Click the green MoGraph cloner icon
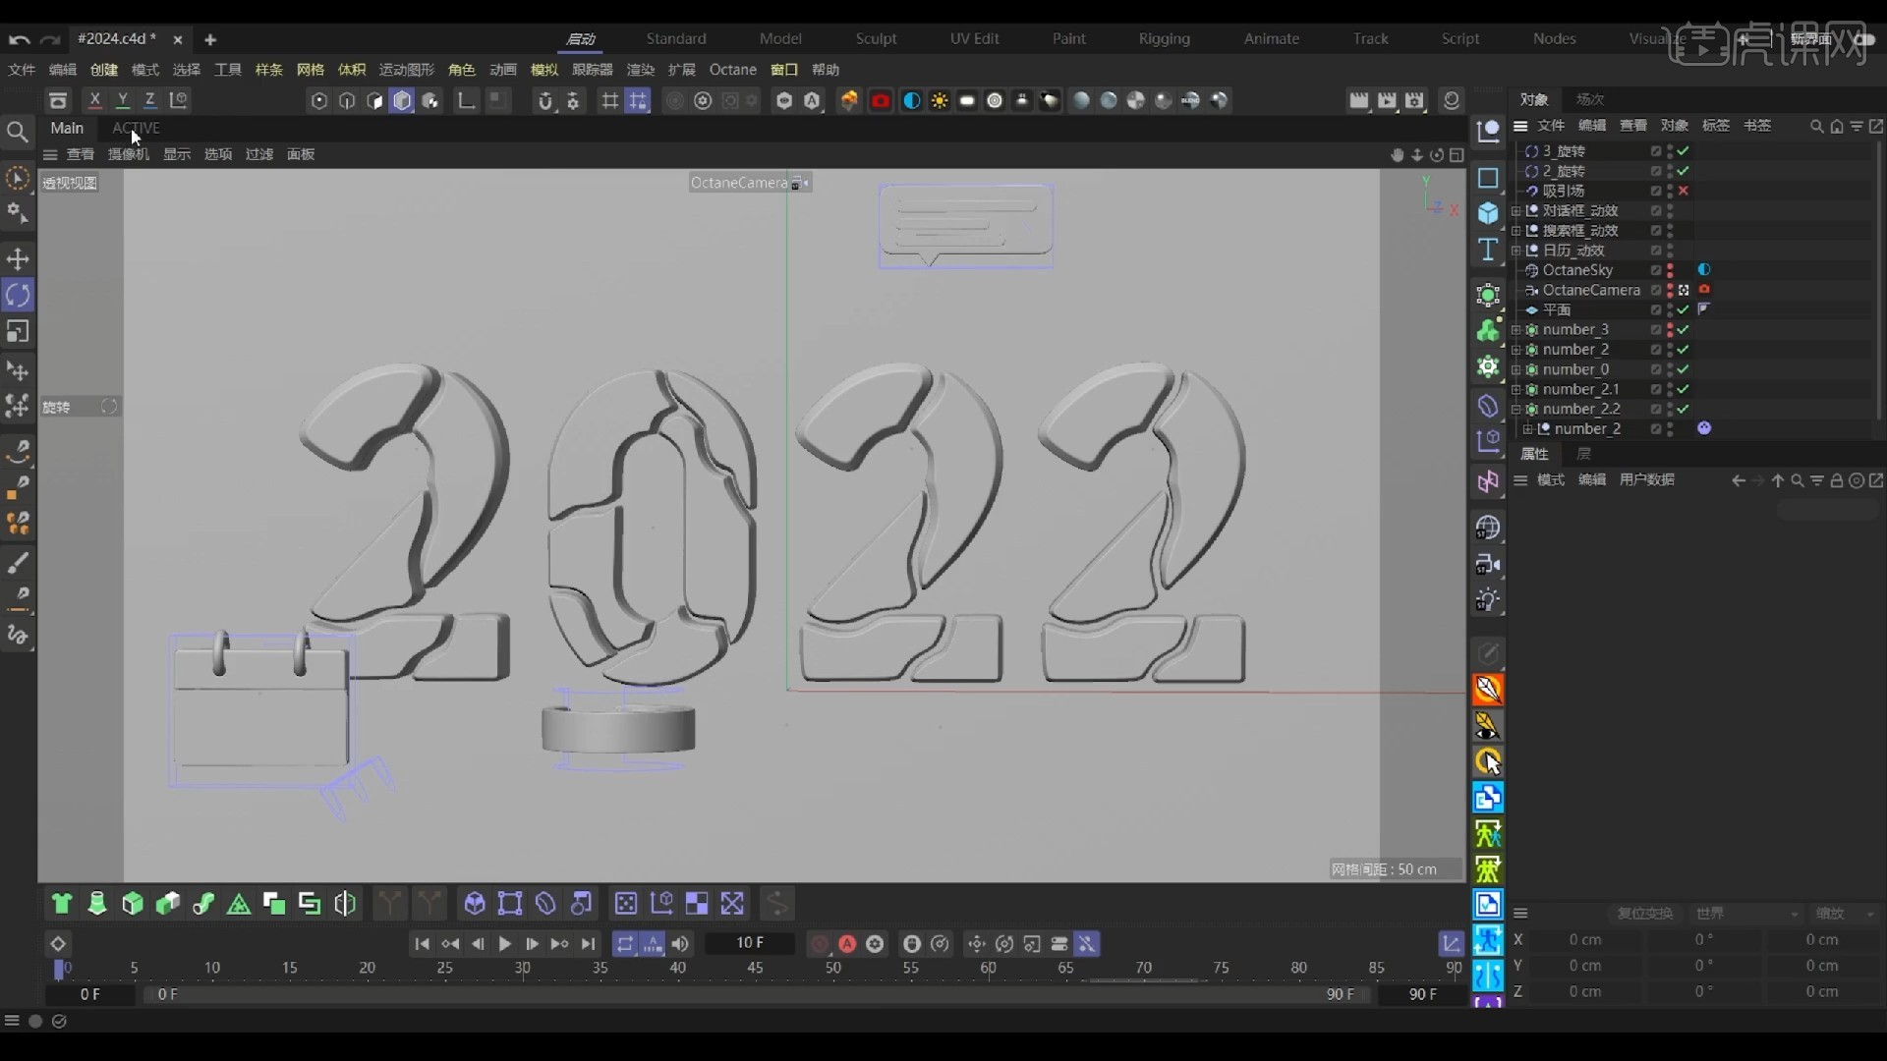 pos(1488,331)
